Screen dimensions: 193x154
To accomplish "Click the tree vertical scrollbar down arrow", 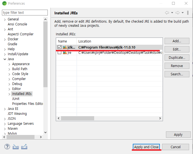I will 45,132.
